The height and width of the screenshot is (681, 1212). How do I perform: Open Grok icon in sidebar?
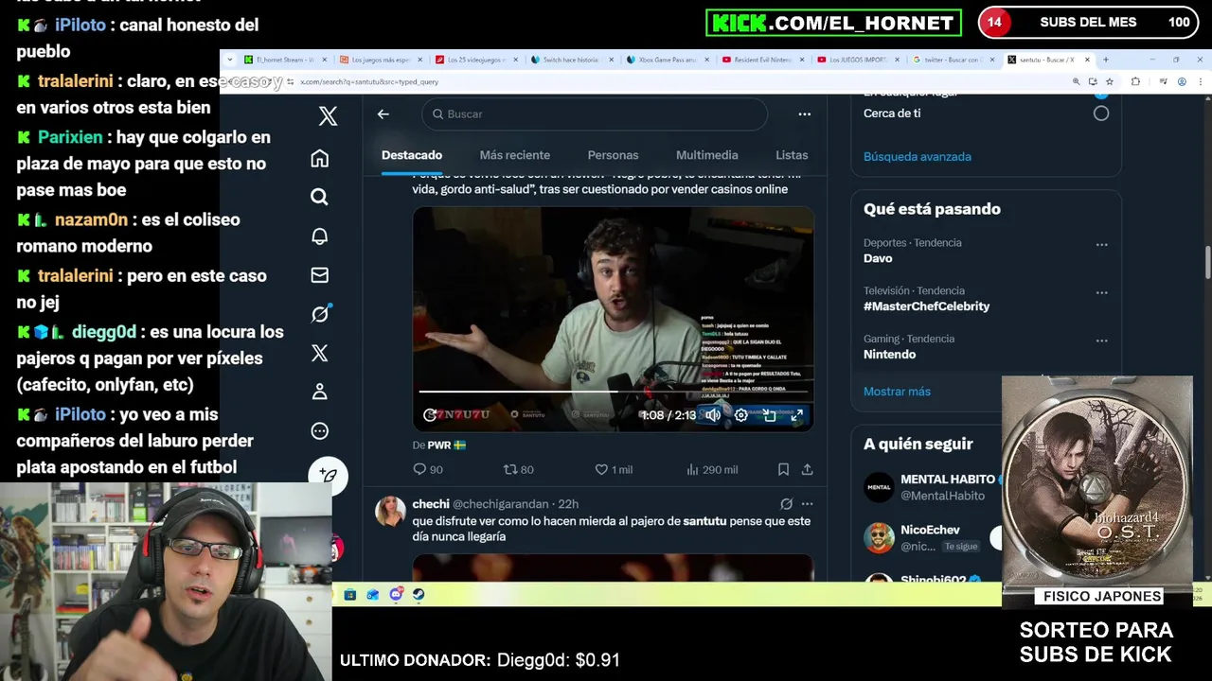(x=320, y=314)
